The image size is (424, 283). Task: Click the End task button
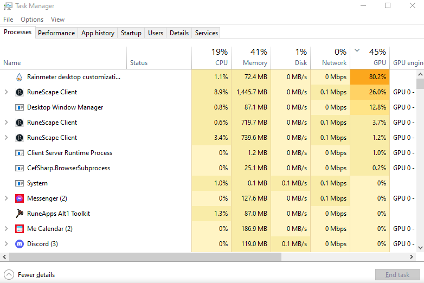point(397,275)
